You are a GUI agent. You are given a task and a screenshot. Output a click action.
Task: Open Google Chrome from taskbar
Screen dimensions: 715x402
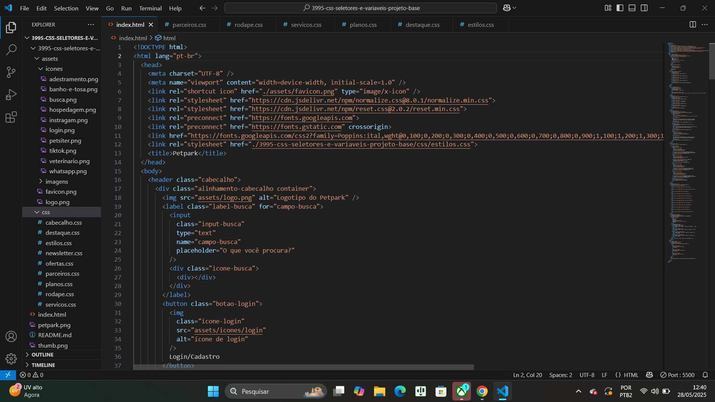(482, 391)
